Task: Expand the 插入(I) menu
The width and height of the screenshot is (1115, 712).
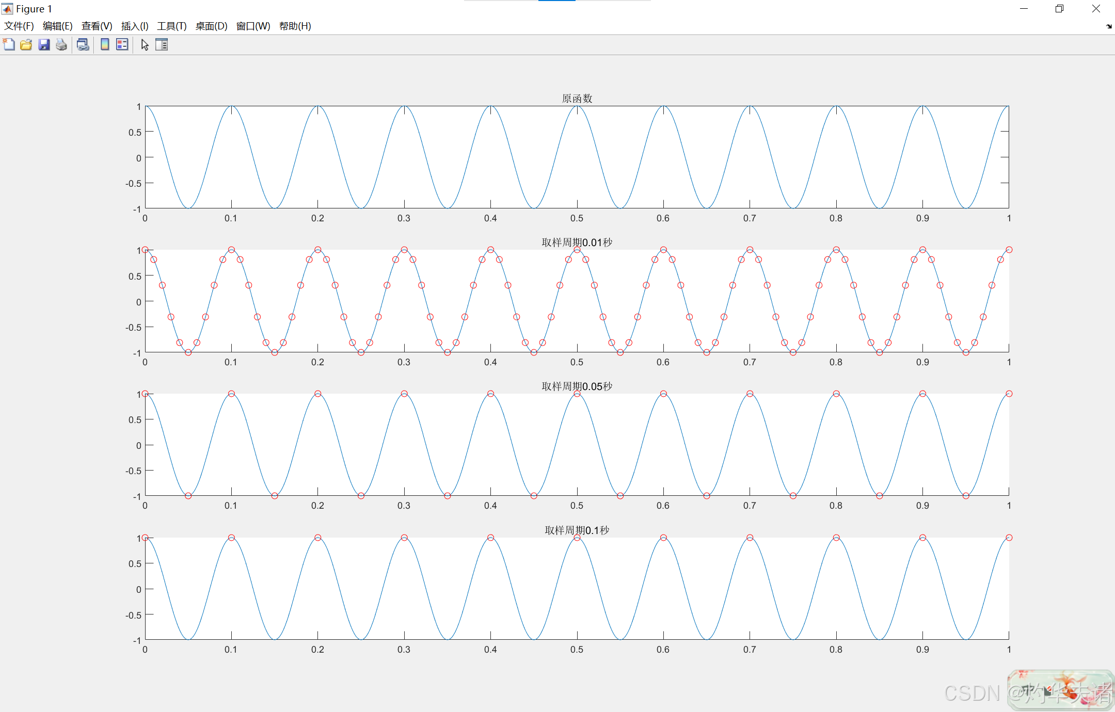Action: [135, 26]
